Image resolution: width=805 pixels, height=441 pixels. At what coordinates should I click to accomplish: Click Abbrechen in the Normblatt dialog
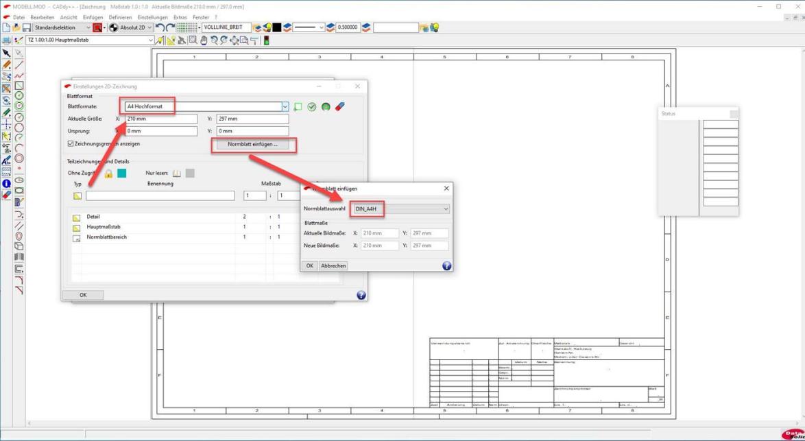(333, 265)
